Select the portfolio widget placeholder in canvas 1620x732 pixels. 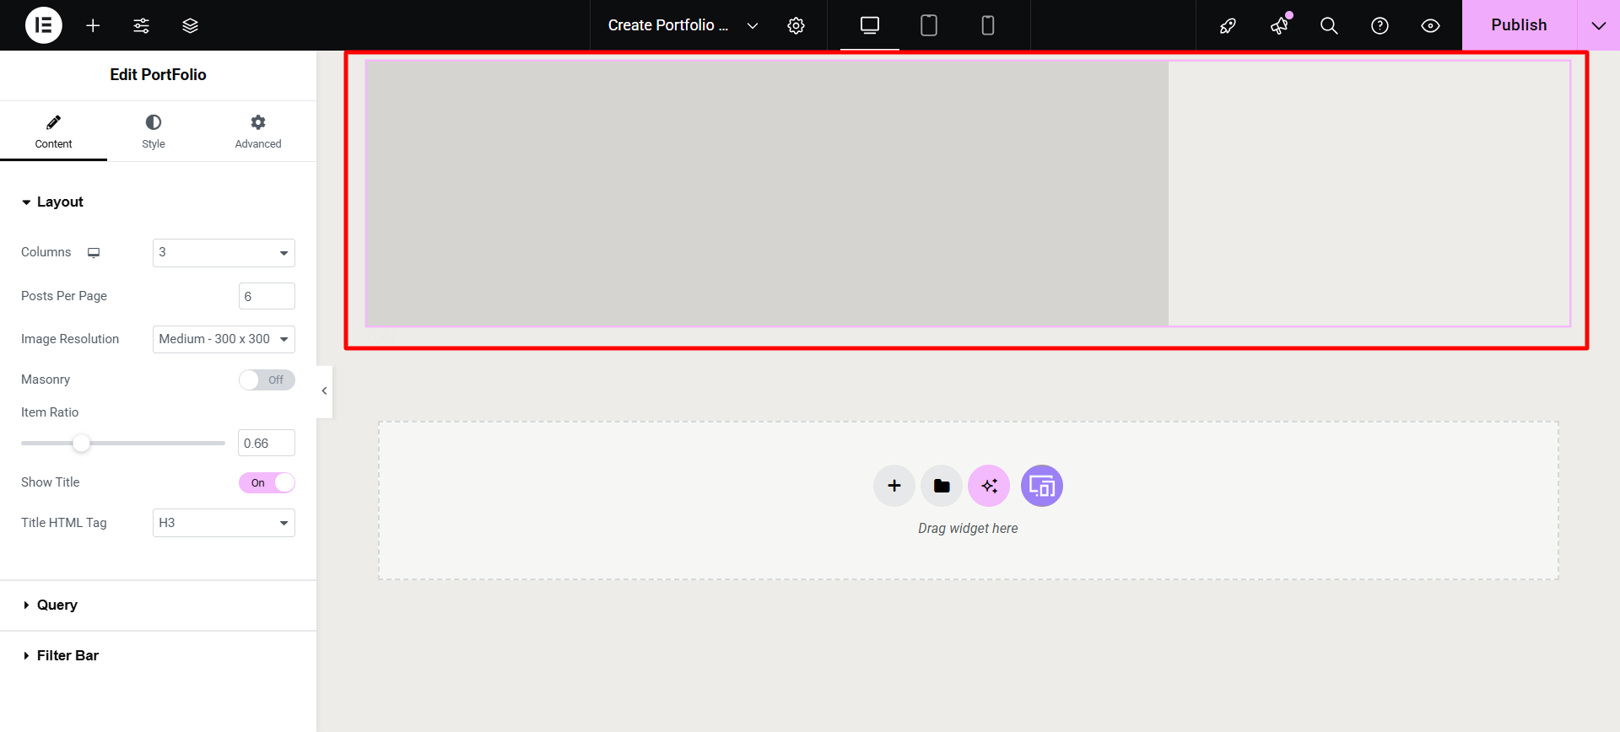(x=967, y=193)
